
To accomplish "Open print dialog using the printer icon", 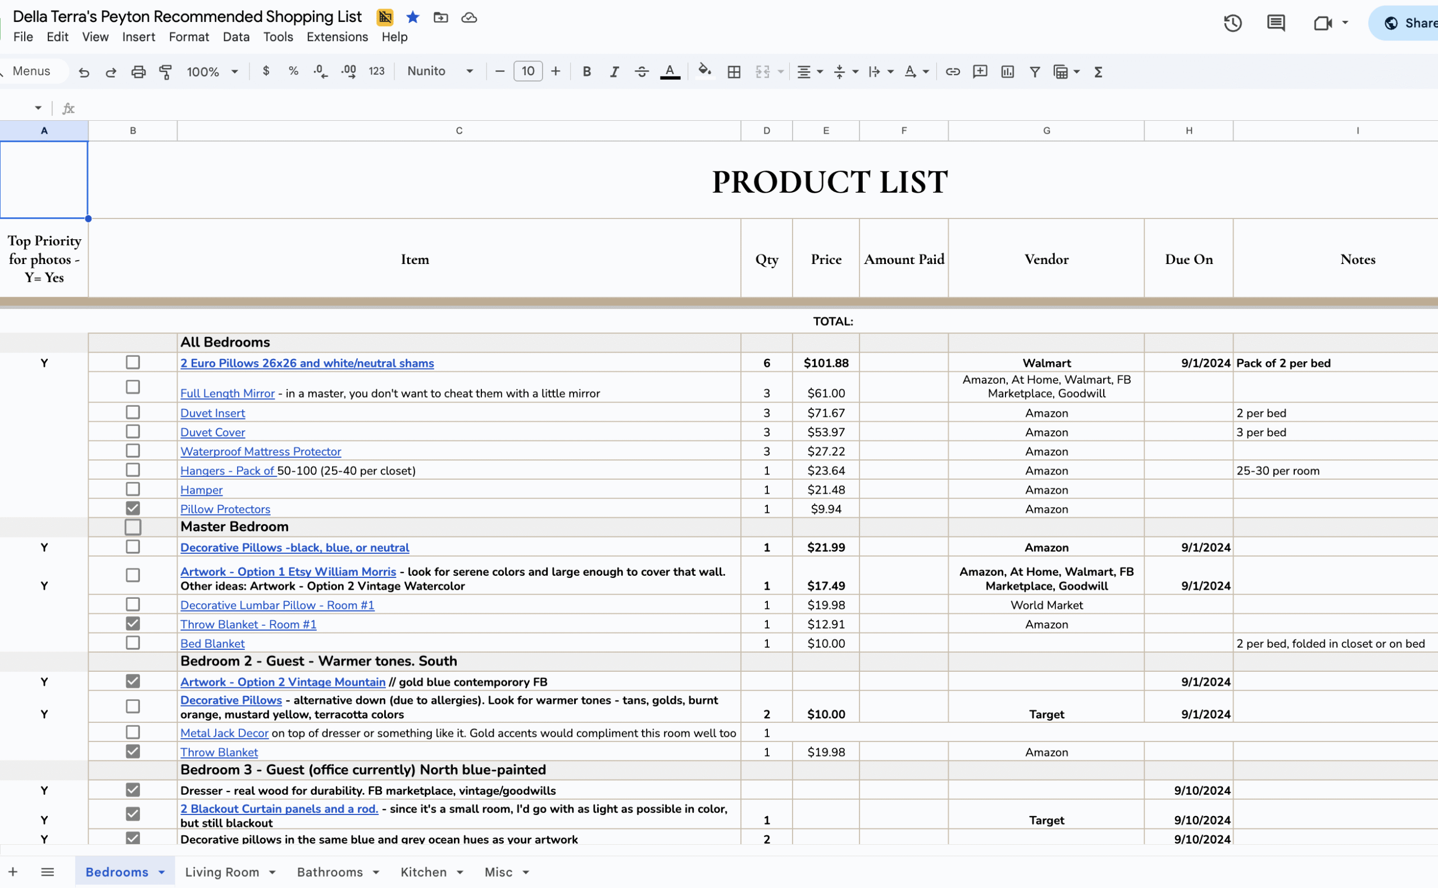I will click(139, 71).
